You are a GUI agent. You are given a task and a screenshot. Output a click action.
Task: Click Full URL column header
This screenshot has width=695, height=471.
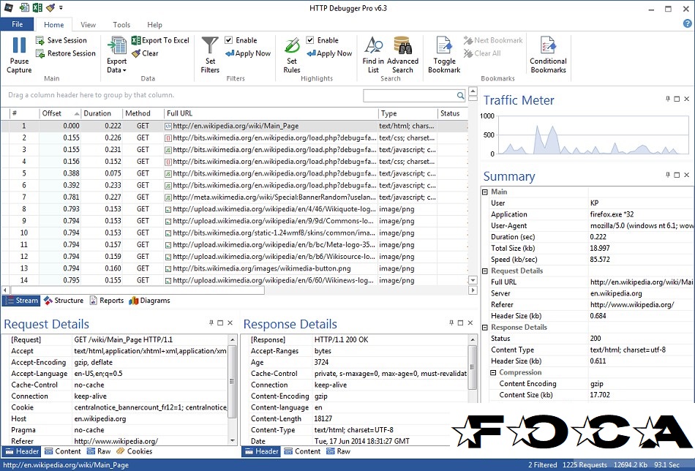click(x=271, y=113)
